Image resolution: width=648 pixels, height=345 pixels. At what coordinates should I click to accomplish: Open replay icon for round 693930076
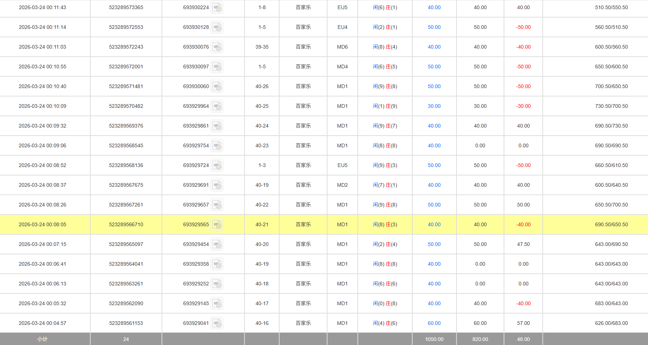coord(217,47)
